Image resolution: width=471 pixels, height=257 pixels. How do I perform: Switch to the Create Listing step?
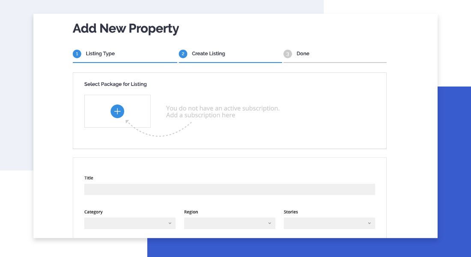tap(209, 54)
